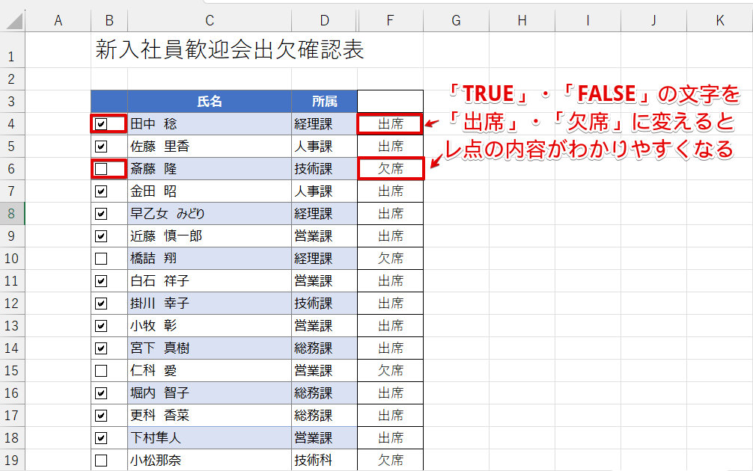Select column B header

click(x=109, y=21)
